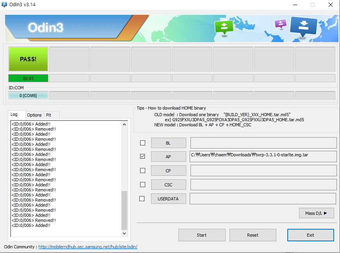Tick the CSC file checkbox
The image size is (340, 253).
[143, 184]
